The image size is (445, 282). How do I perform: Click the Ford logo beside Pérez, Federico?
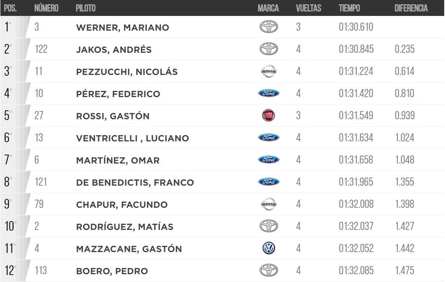click(x=269, y=93)
